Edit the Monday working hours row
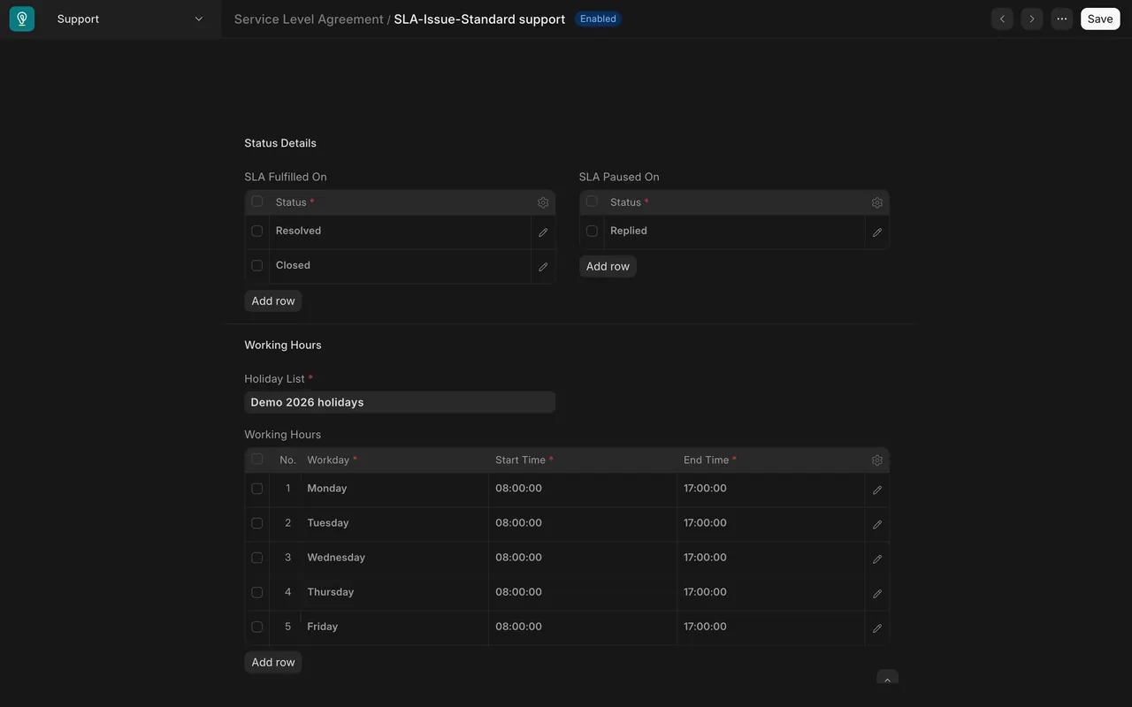The image size is (1132, 707). [x=877, y=490]
